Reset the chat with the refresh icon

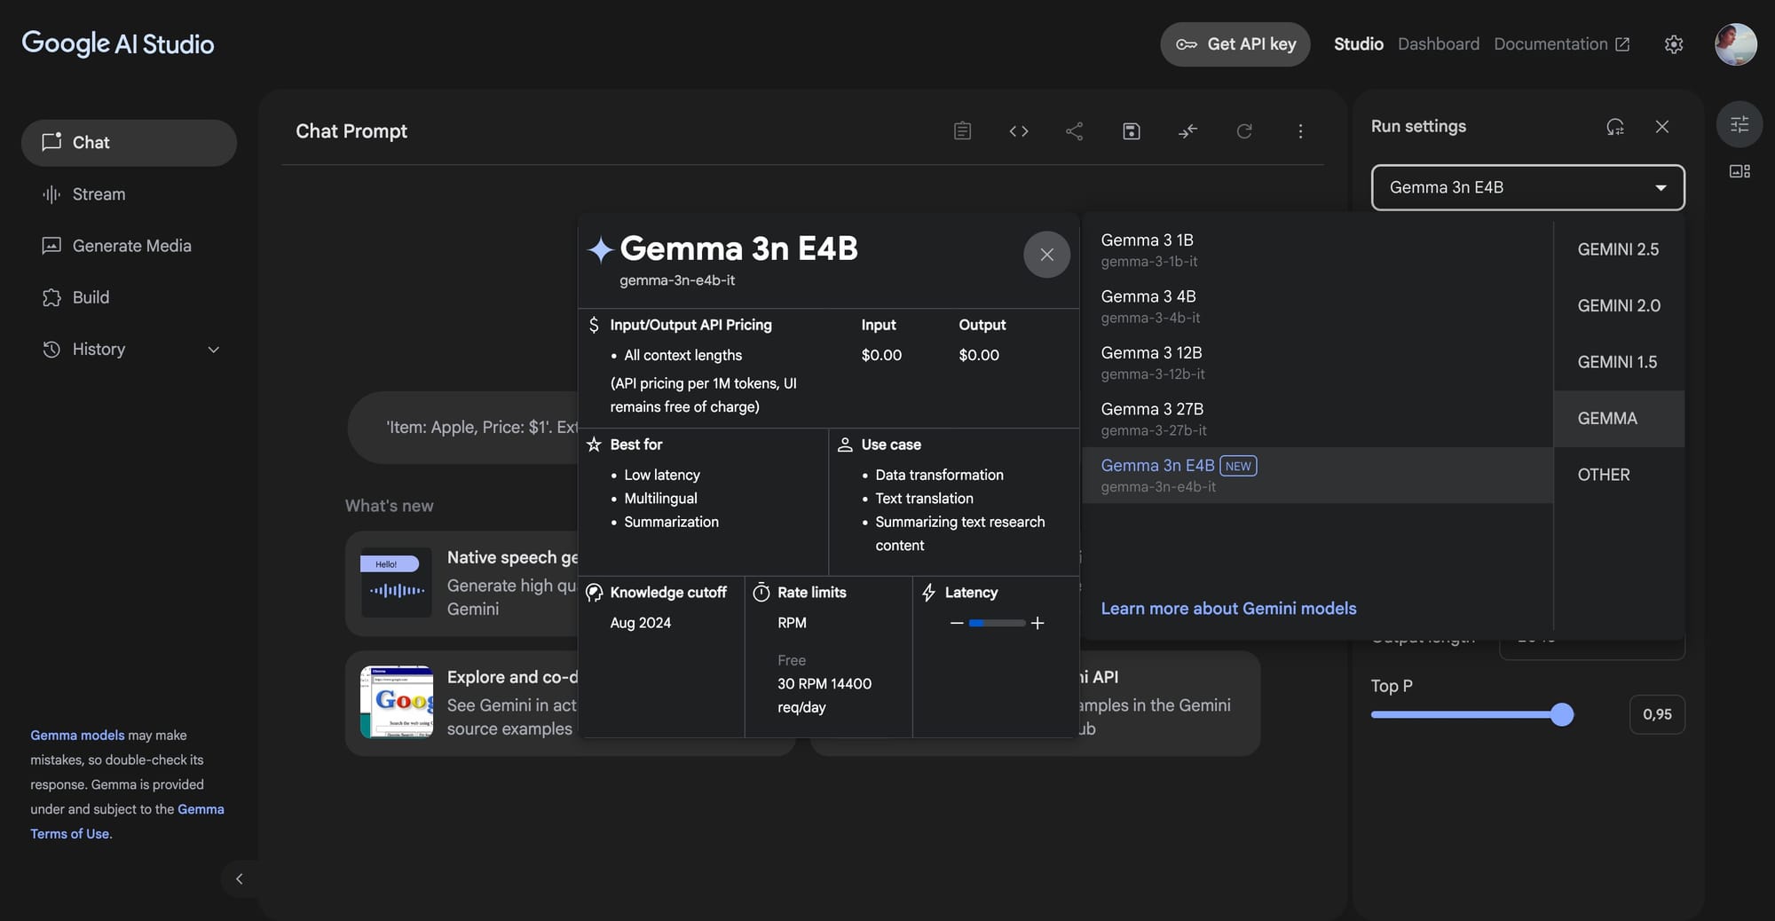pyautogui.click(x=1244, y=130)
